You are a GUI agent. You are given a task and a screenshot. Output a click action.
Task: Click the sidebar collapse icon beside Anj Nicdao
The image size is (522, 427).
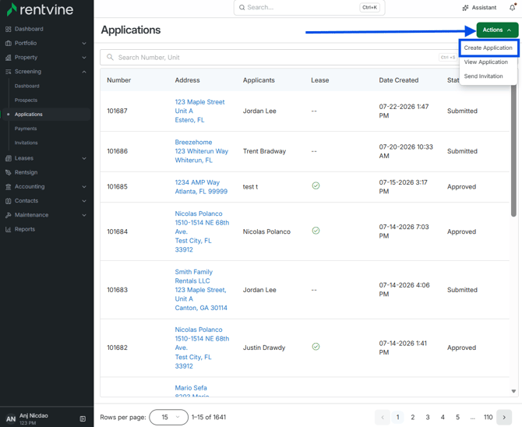[x=83, y=418]
